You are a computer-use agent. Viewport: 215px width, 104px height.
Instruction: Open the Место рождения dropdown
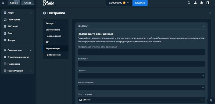141,88
